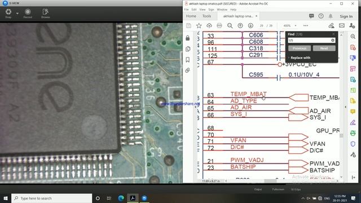361x203 pixels.
Task: Open the security lock panel icon
Action: pos(188,38)
